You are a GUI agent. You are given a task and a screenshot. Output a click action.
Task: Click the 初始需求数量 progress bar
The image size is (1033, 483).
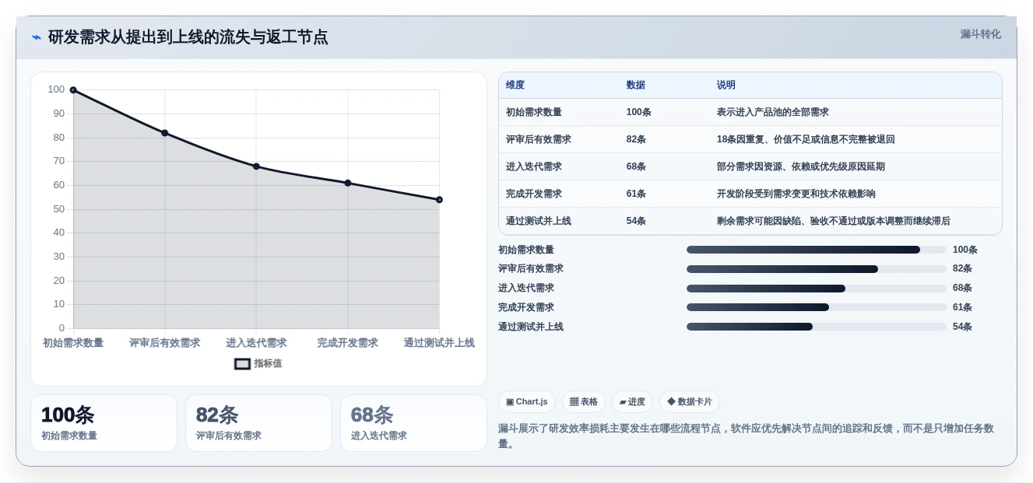click(x=817, y=250)
